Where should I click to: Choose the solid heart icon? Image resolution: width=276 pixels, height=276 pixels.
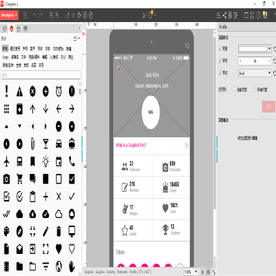coord(59,248)
